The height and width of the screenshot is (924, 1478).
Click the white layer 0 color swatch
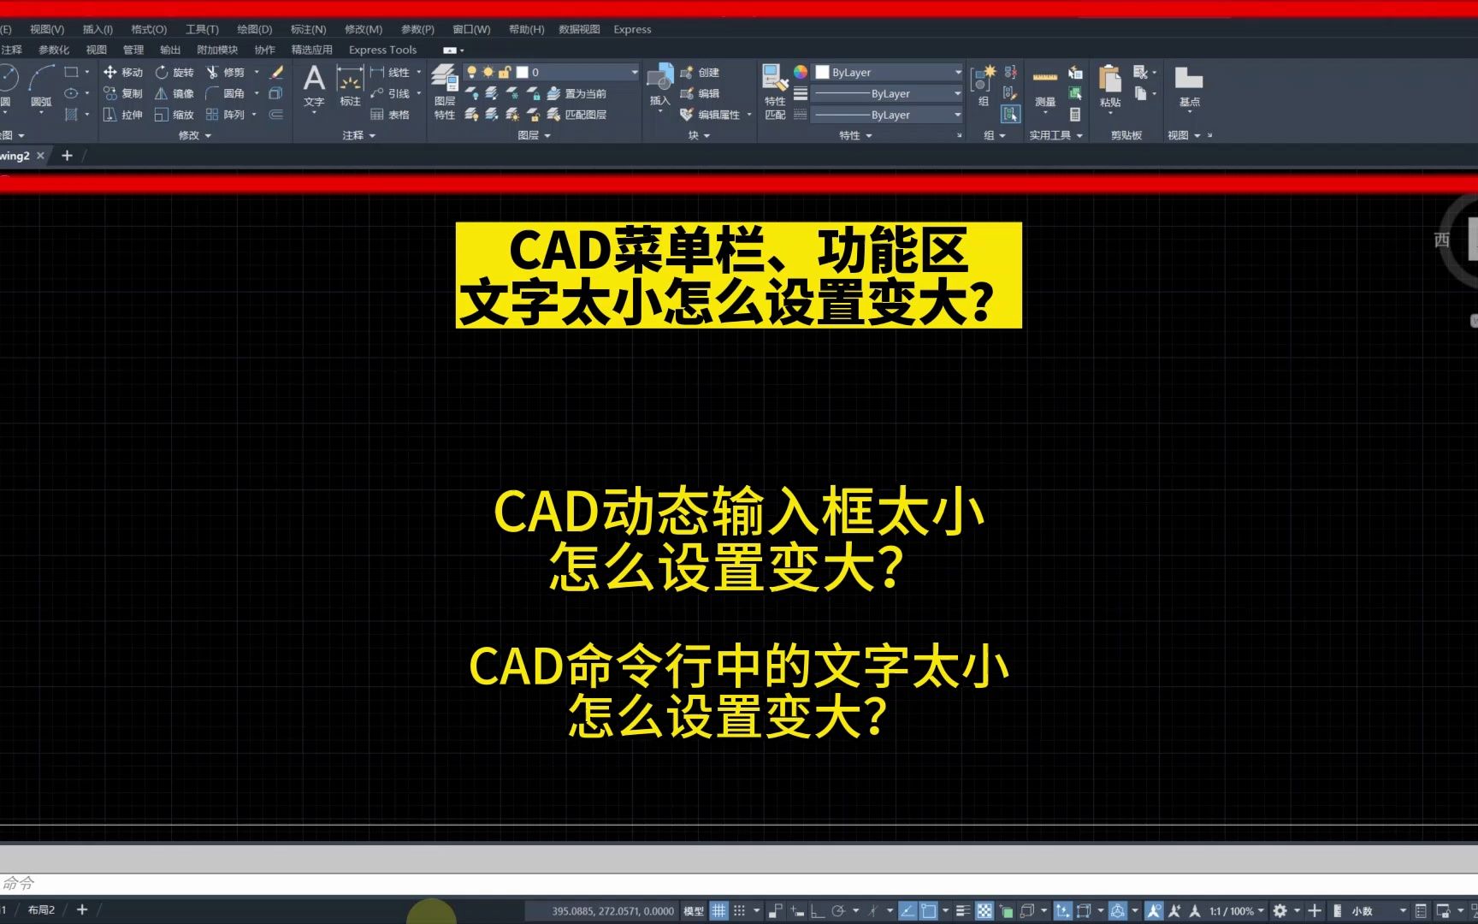pos(523,73)
